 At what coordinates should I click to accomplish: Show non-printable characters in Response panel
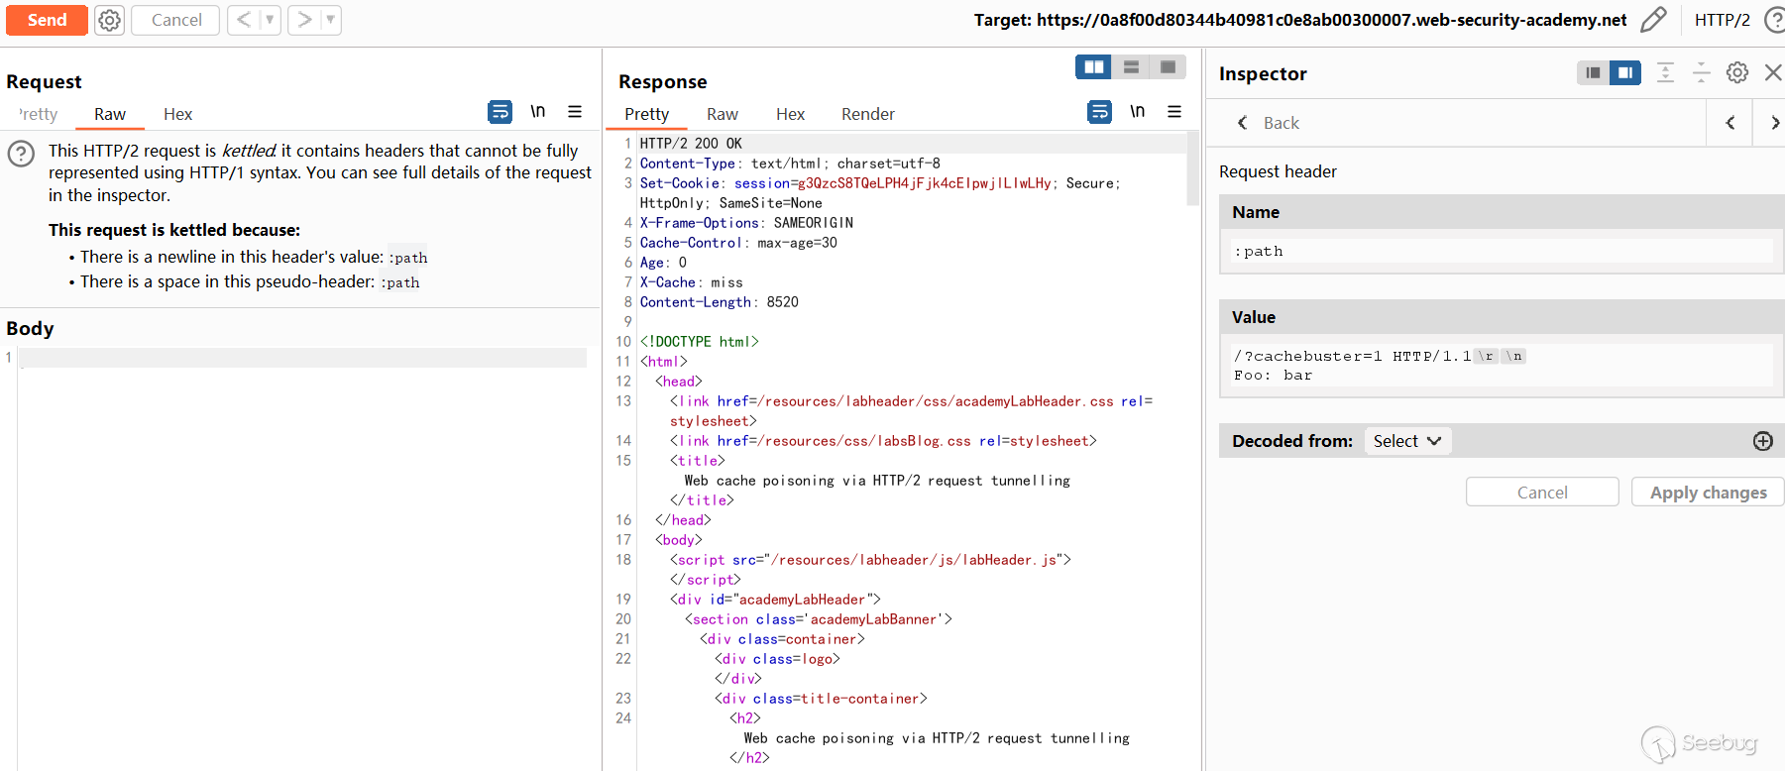coord(1137,112)
